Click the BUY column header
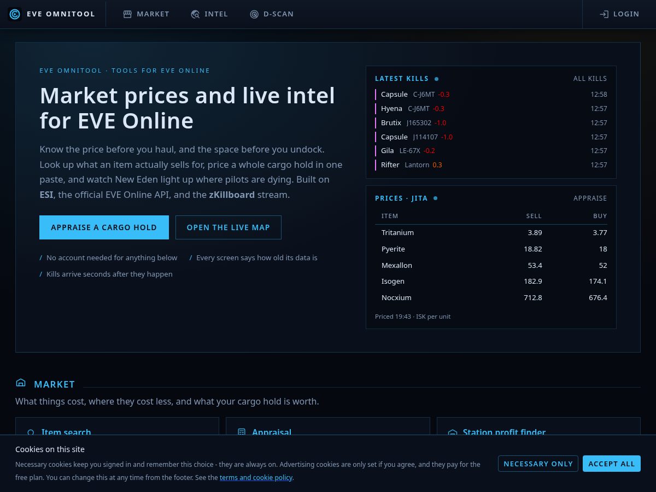 coord(600,216)
